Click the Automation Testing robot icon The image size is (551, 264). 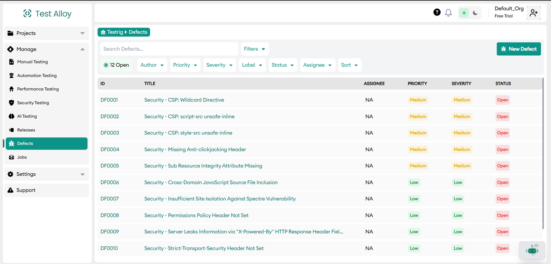11,76
